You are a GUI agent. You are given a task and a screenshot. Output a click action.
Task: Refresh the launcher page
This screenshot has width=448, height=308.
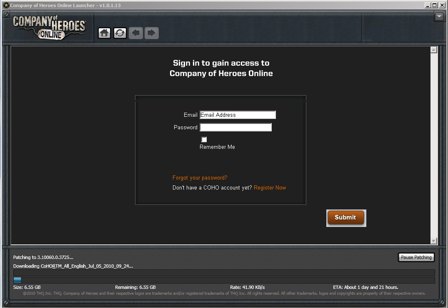tap(120, 33)
